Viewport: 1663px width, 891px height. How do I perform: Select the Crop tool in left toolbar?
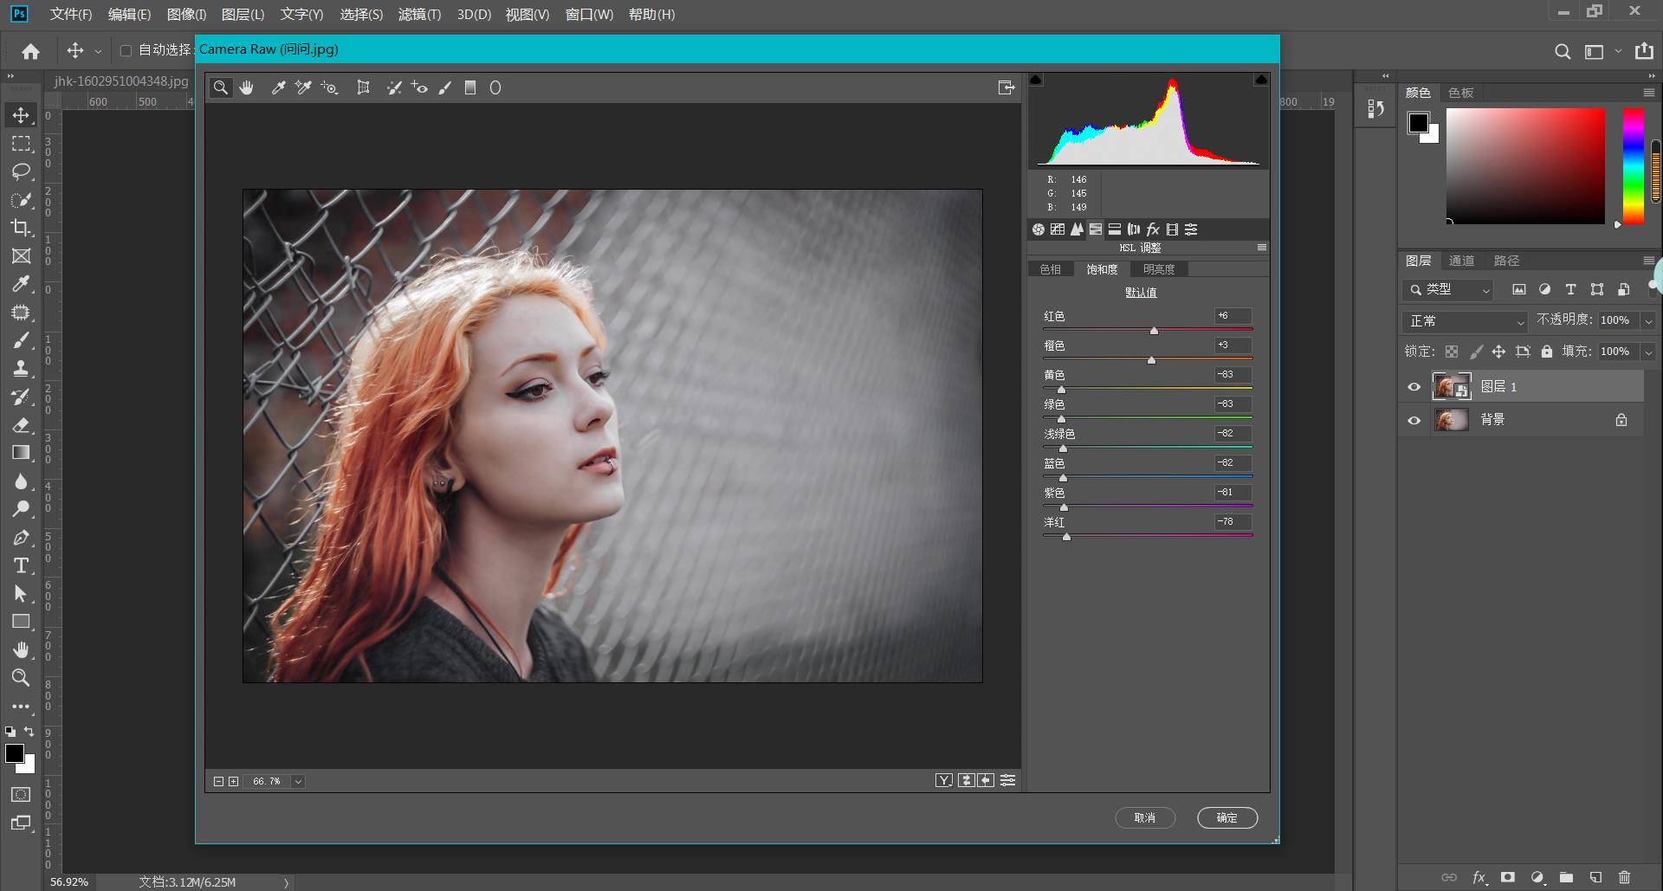(21, 228)
